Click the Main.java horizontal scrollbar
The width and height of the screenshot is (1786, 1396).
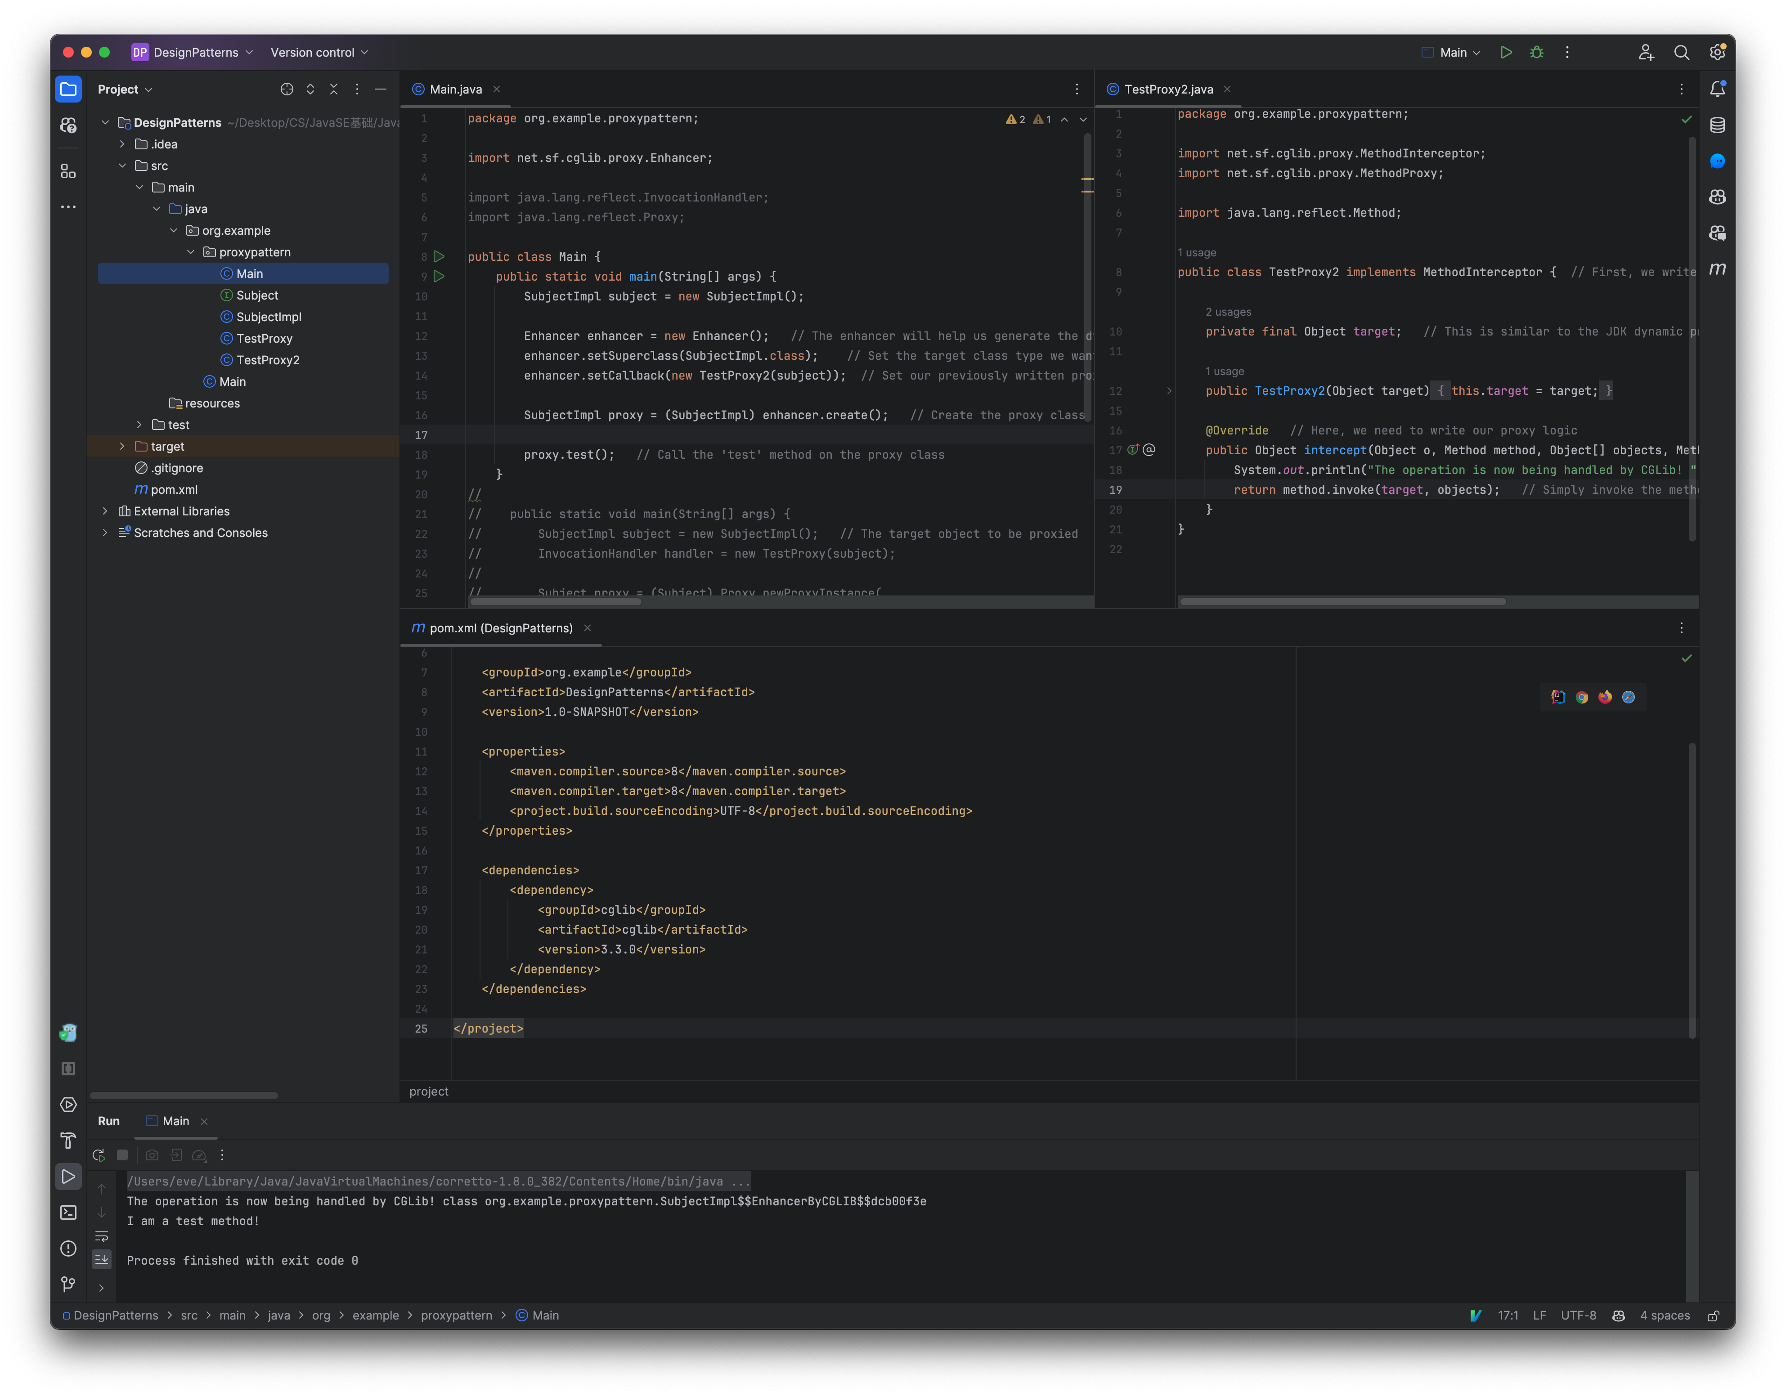point(555,602)
